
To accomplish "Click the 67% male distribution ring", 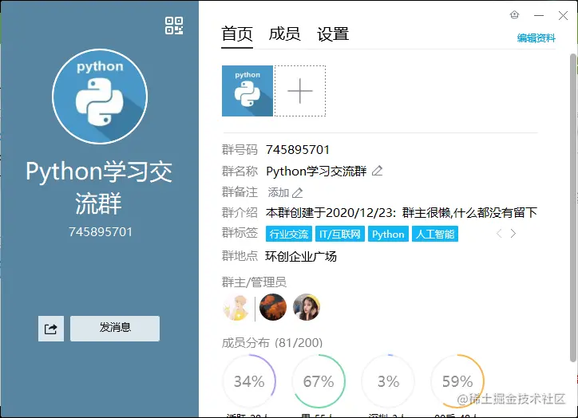I will pyautogui.click(x=319, y=381).
